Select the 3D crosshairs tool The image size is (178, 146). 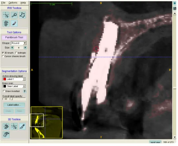[x=14, y=127]
